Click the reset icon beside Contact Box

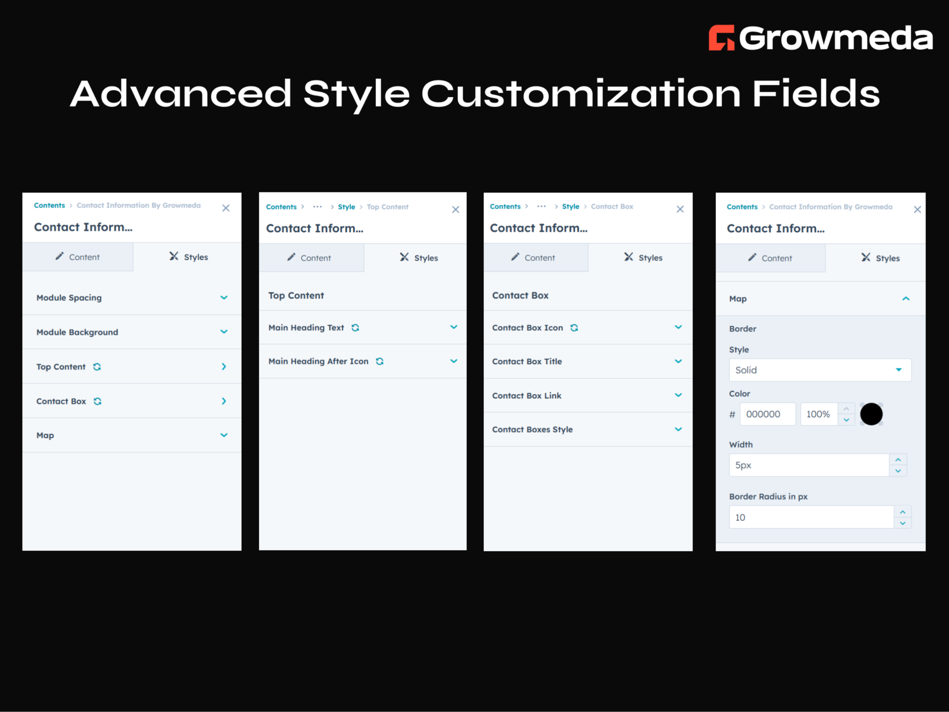pyautogui.click(x=98, y=401)
